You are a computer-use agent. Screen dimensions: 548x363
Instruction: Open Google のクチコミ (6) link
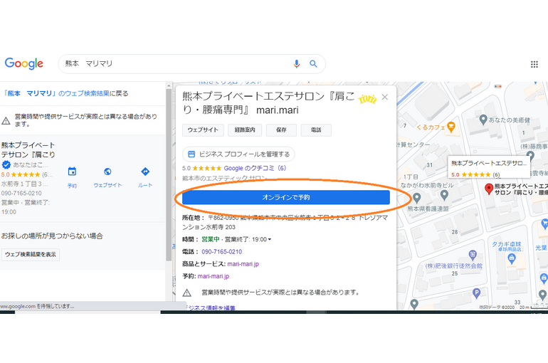[255, 168]
